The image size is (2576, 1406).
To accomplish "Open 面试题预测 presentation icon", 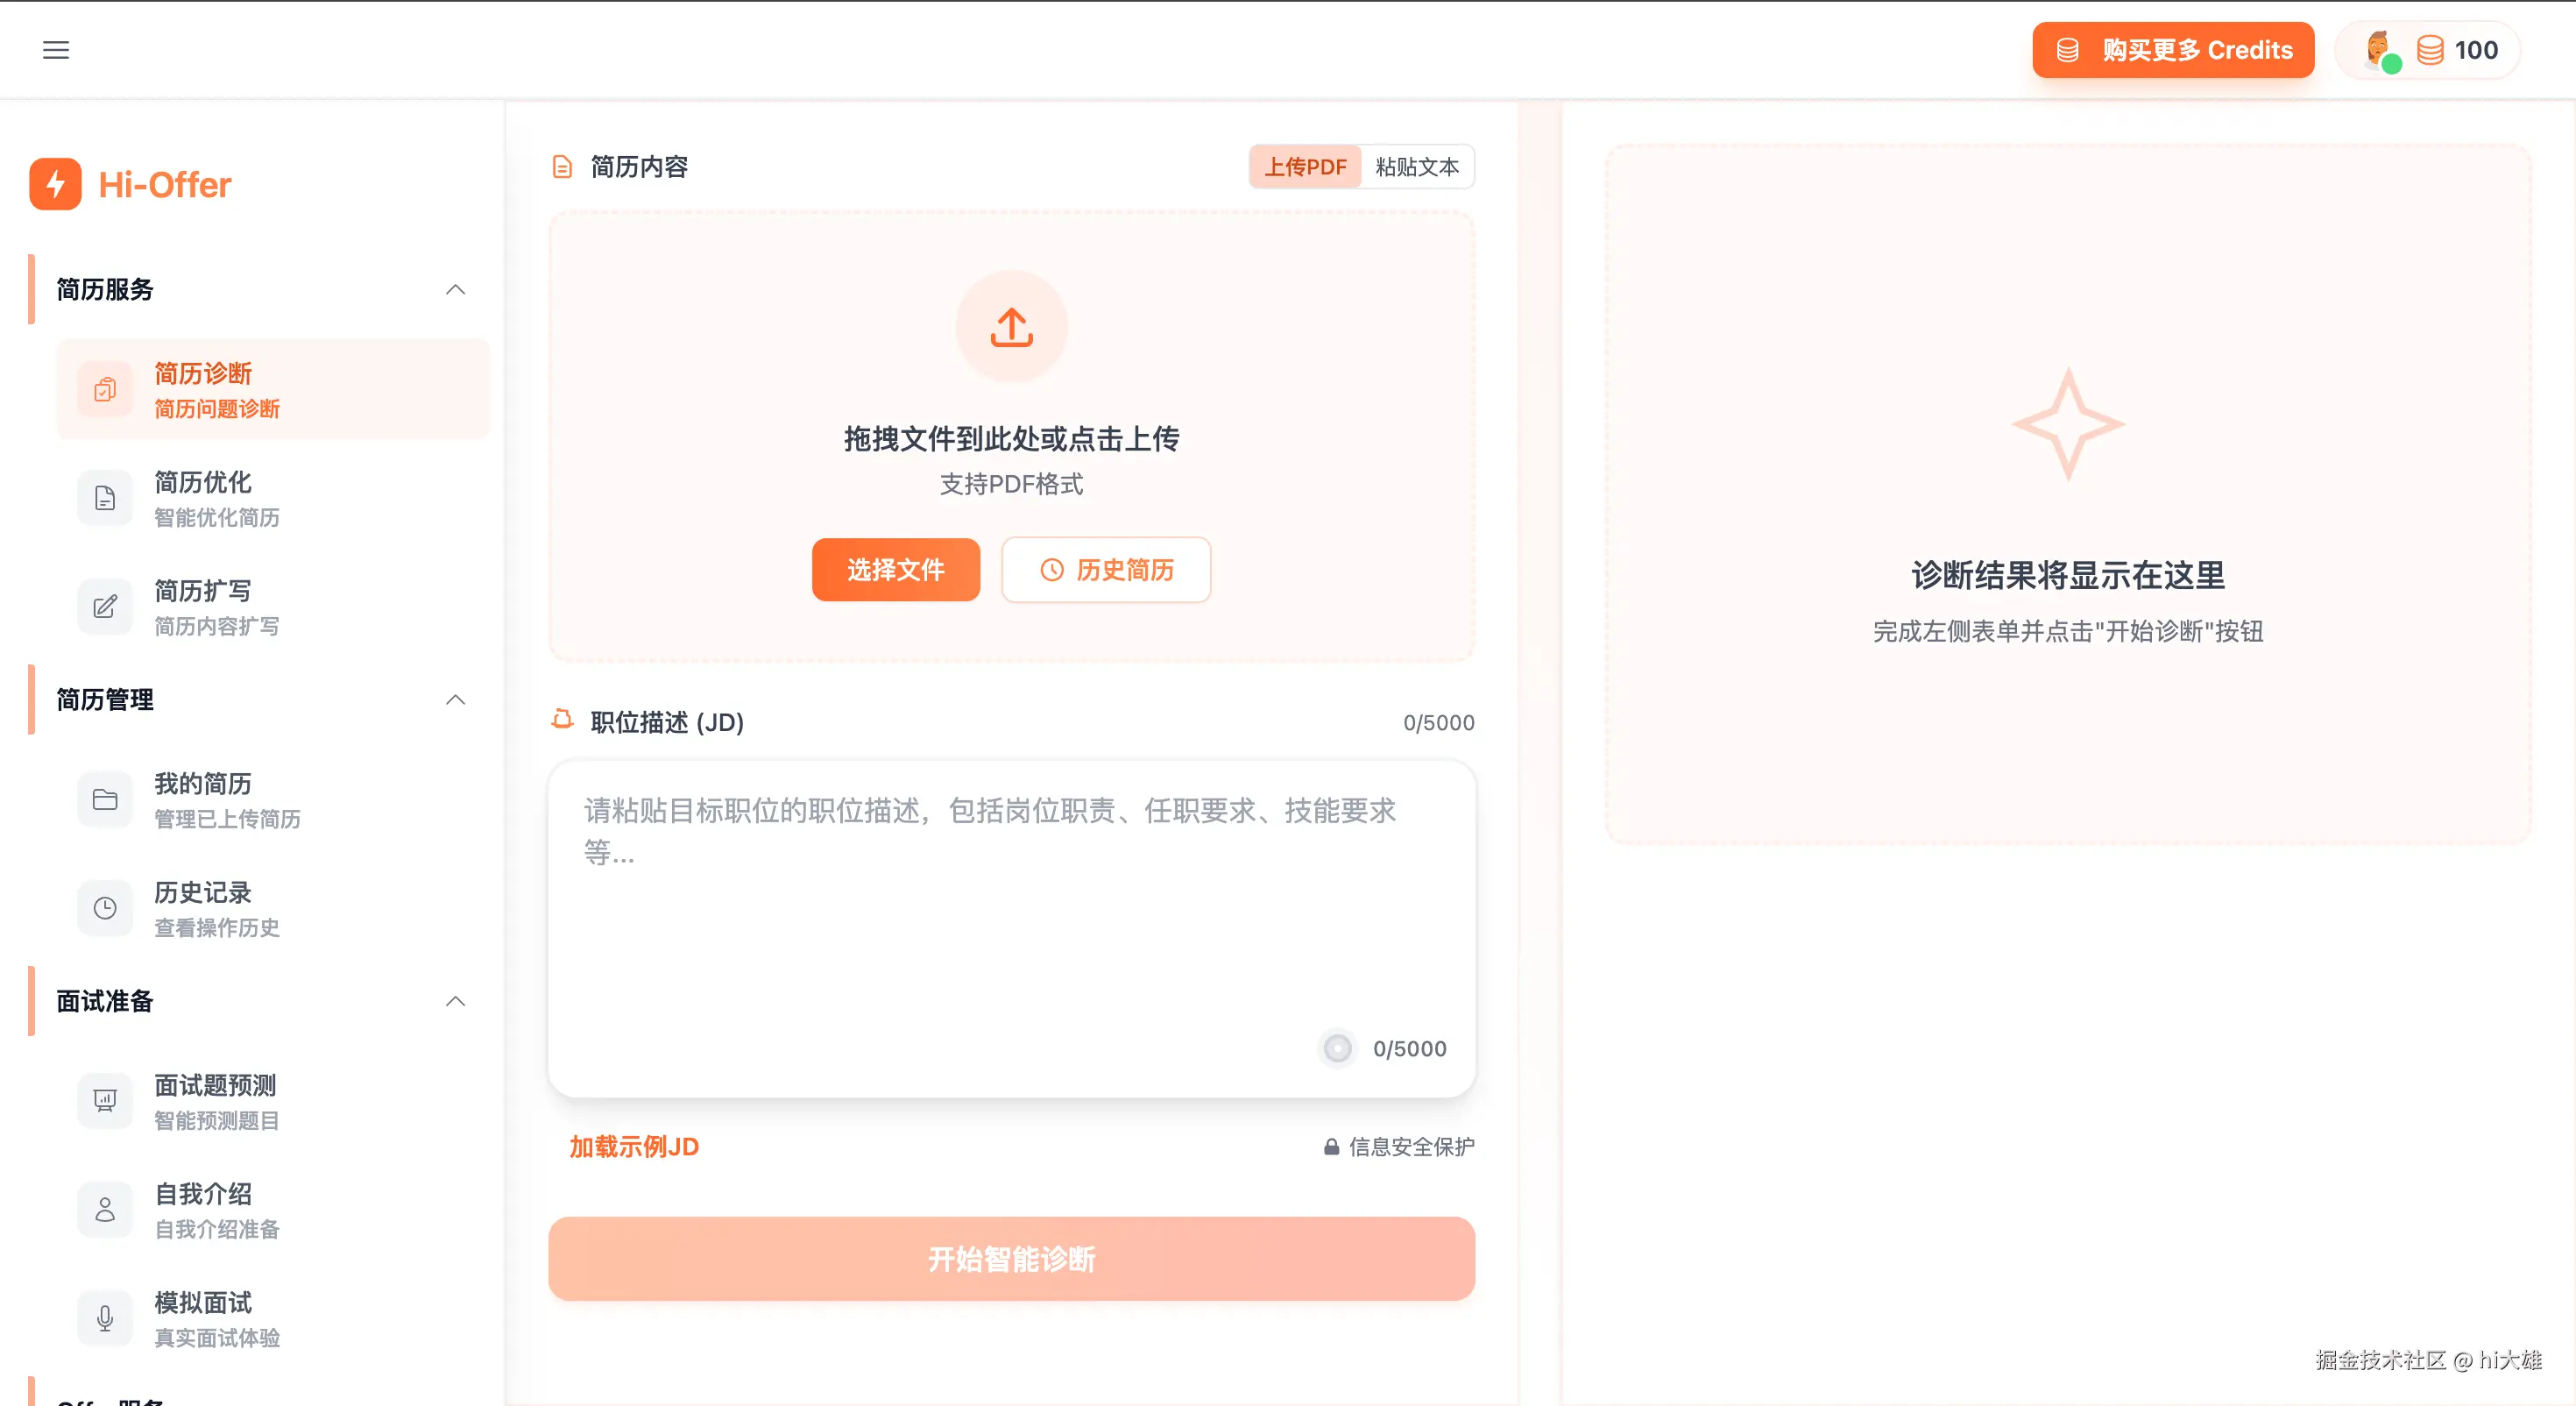I will 105,1101.
